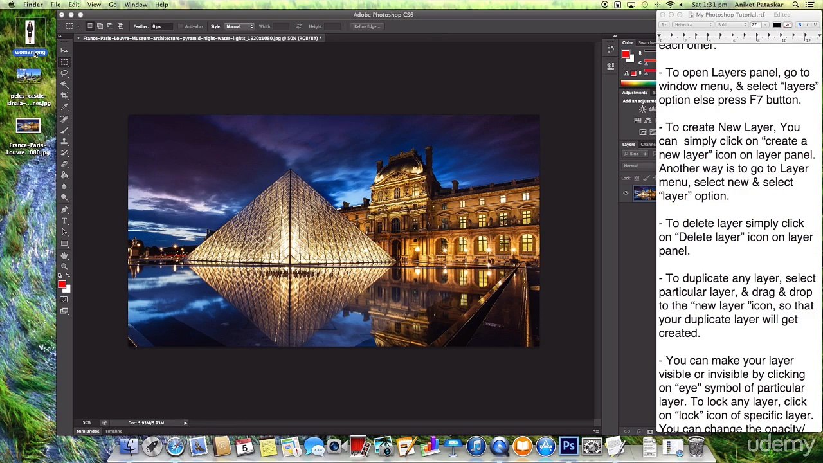This screenshot has width=823, height=463.
Task: Select the Path Selection tool
Action: [x=64, y=232]
